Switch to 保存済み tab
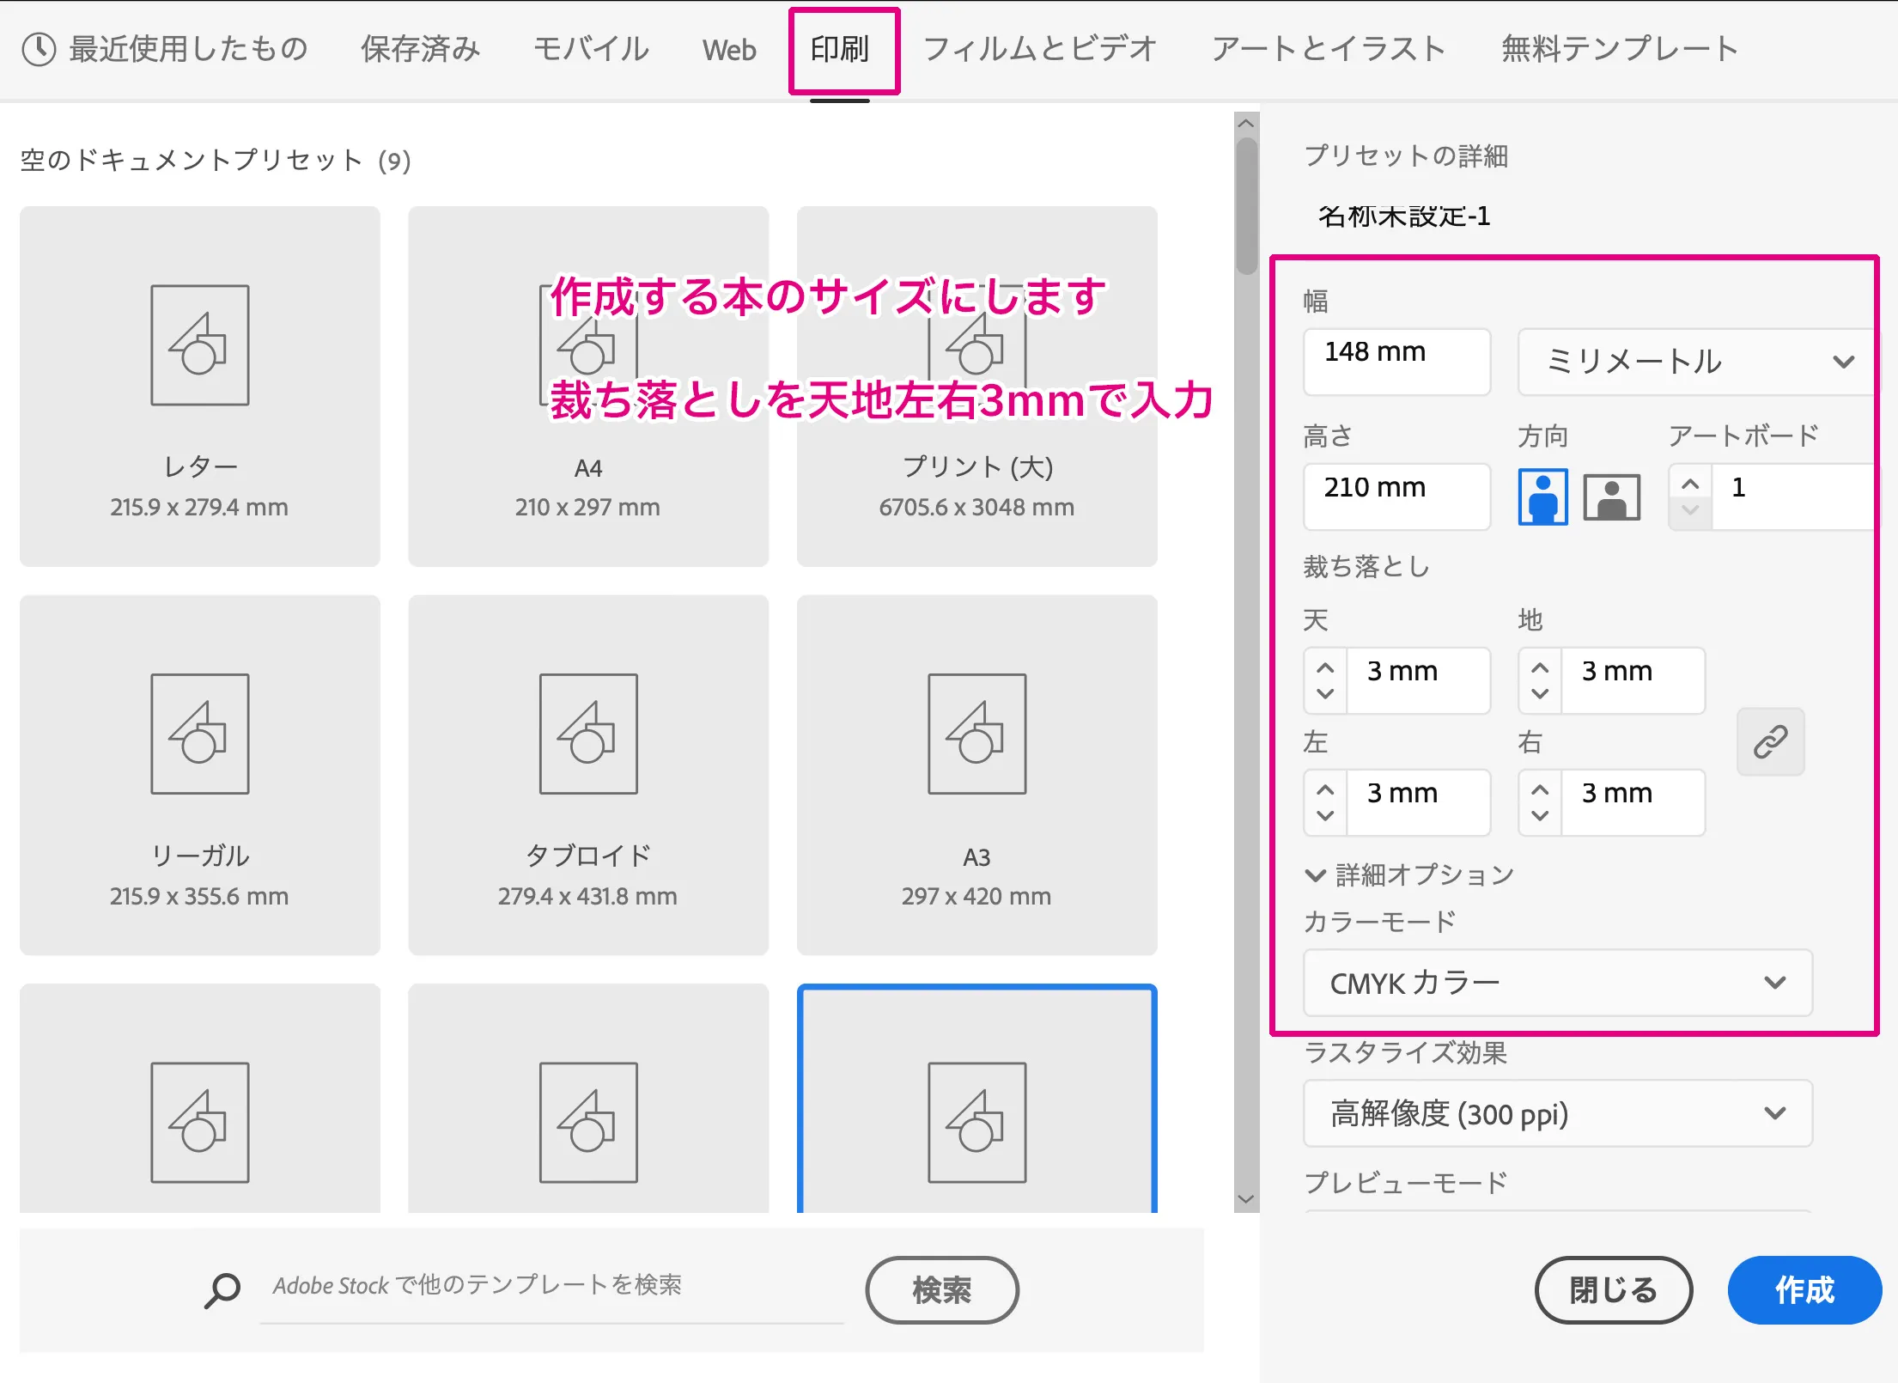Screen dimensions: 1898x1383 pyautogui.click(x=420, y=49)
